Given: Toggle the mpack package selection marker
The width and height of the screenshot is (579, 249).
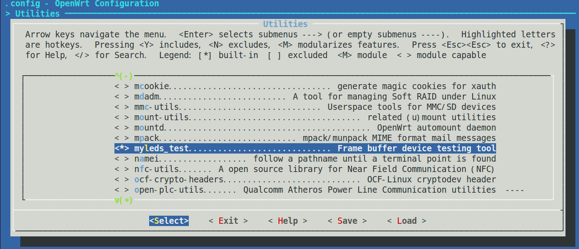Looking at the screenshot, I should coord(122,138).
